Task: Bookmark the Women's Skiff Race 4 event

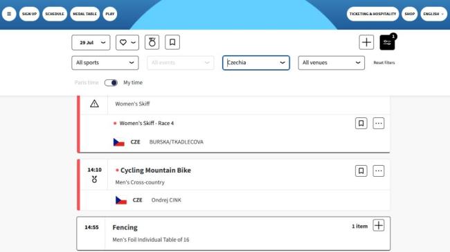Action: pos(361,124)
